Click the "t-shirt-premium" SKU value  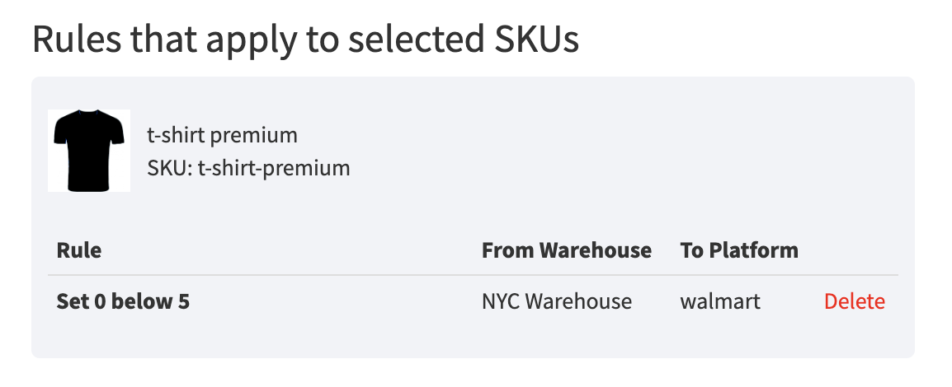coord(274,168)
